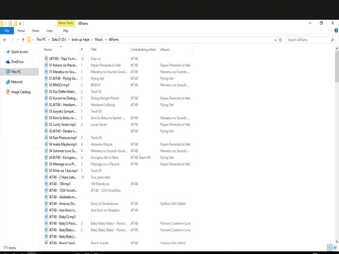Viewport: 339px width, 254px height.
Task: Expand the chevron after This PC in path
Action: pos(49,40)
